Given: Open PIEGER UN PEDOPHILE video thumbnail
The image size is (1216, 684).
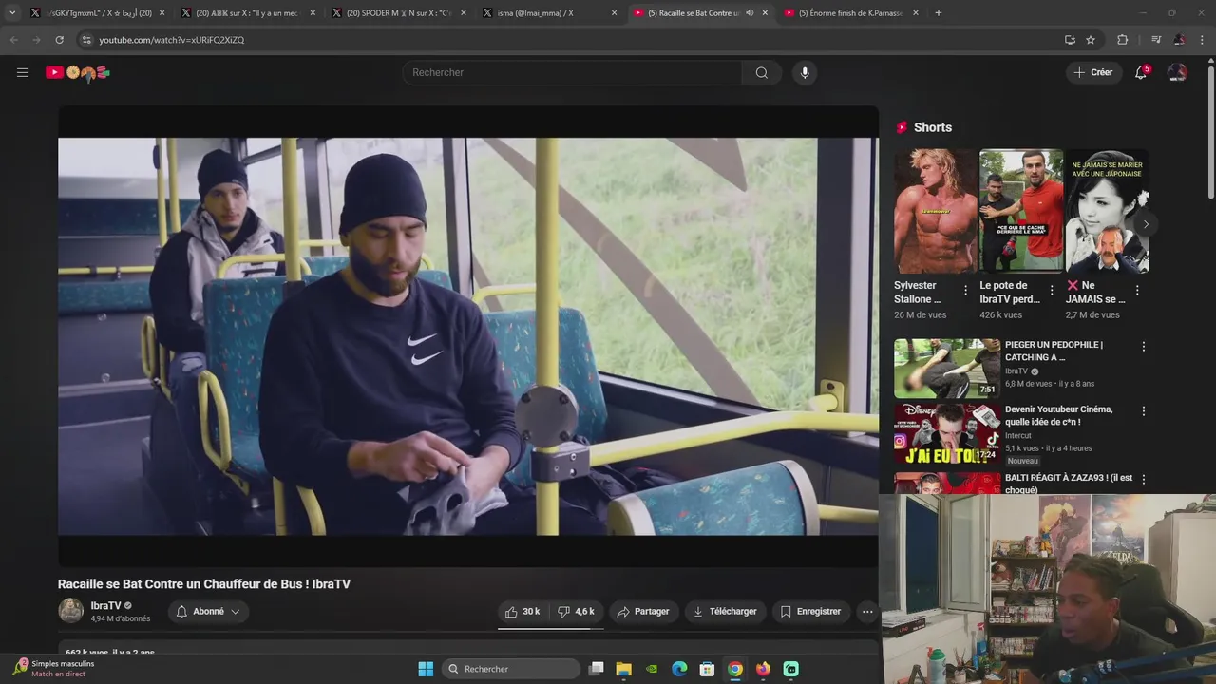Looking at the screenshot, I should (947, 369).
